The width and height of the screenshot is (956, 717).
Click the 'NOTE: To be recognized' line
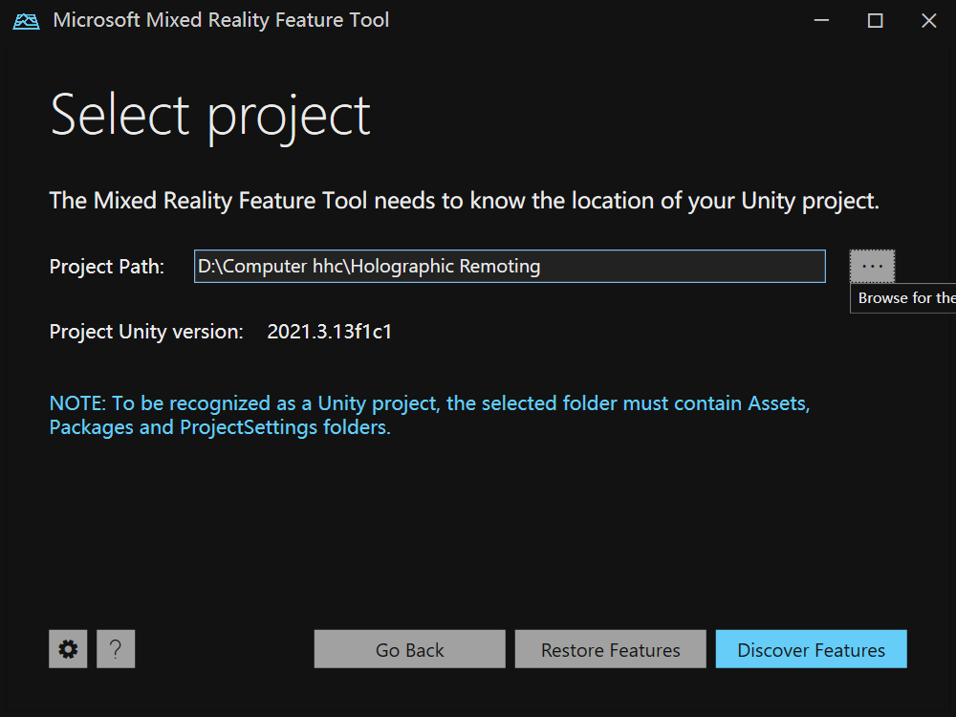coord(429,403)
